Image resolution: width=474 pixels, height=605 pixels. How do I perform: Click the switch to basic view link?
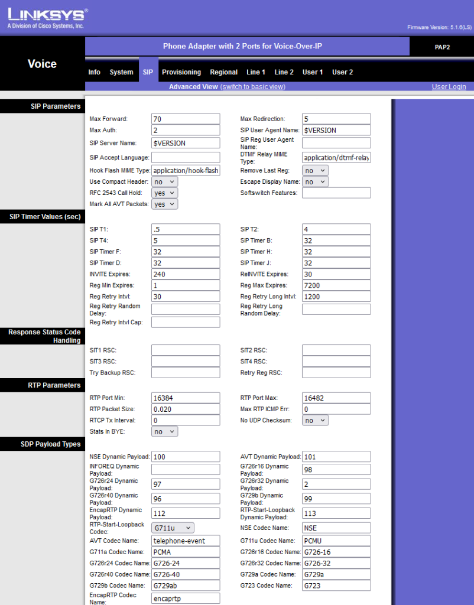252,87
